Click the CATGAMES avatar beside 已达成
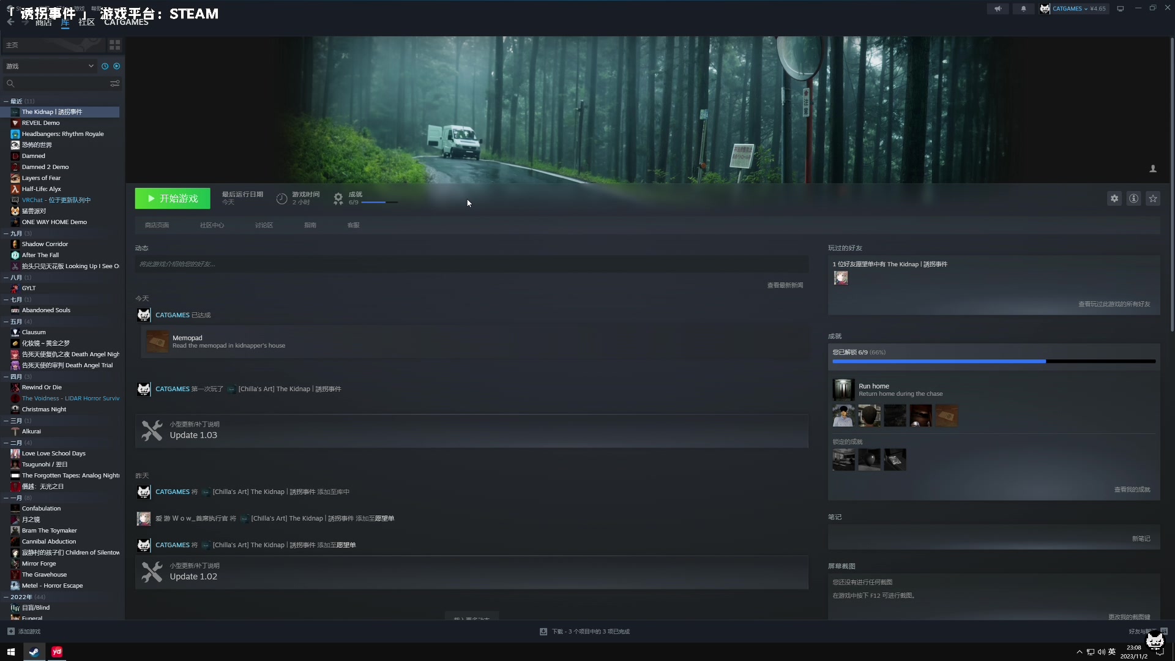 click(x=144, y=315)
